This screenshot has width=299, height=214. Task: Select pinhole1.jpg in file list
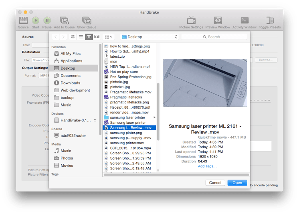coord(129,87)
